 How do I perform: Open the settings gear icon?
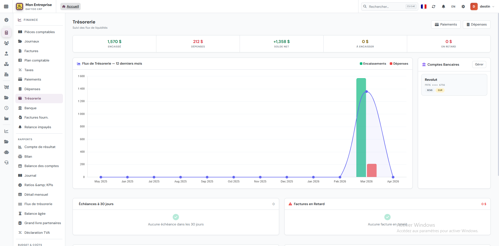tap(463, 7)
